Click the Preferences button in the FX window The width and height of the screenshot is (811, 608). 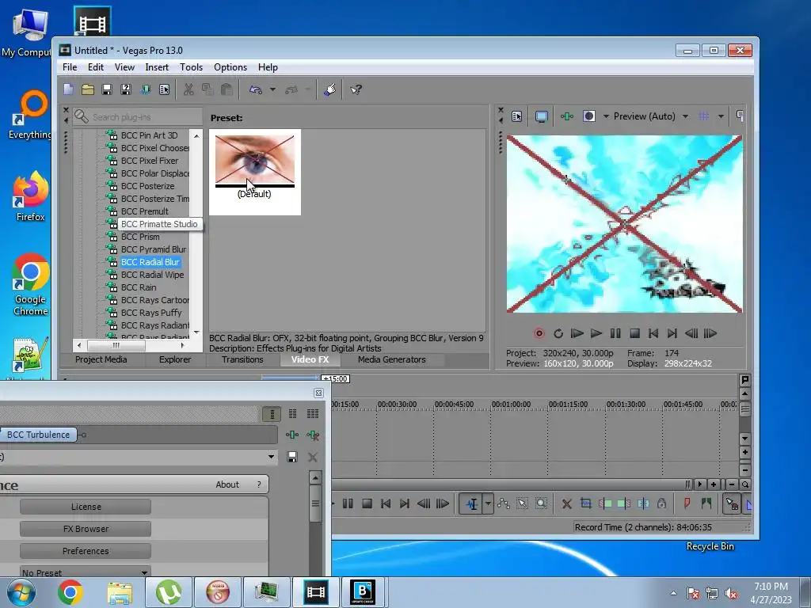(86, 551)
